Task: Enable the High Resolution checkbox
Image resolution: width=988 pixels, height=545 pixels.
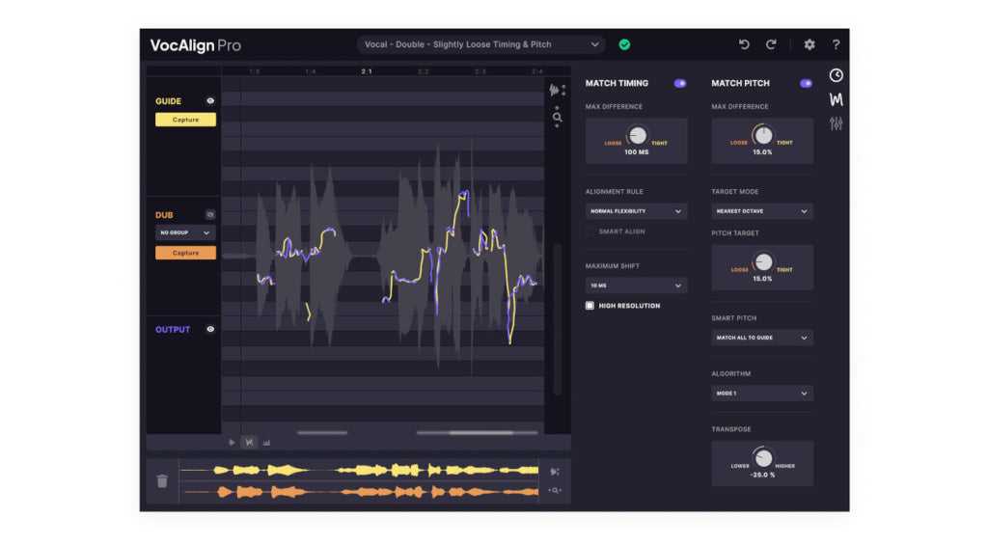Action: pos(590,306)
